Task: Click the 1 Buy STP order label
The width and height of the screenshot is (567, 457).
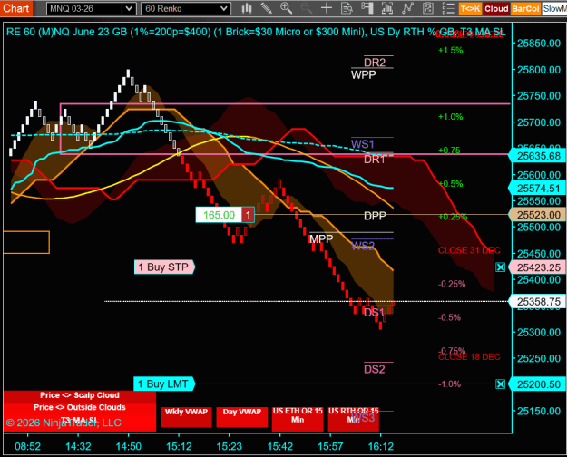Action: (164, 267)
